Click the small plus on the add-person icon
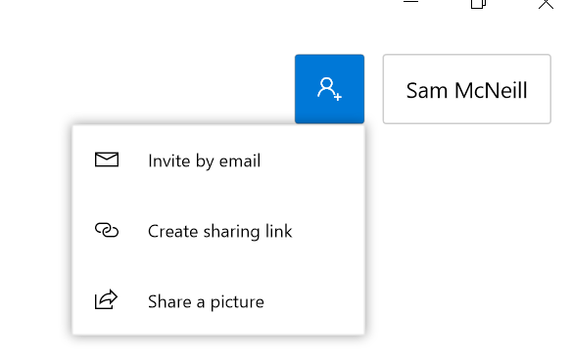 338,97
